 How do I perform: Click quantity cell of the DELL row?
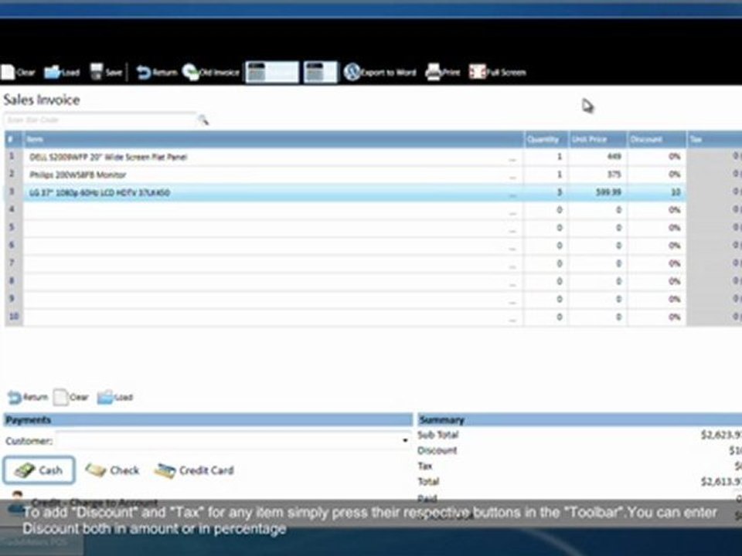(x=546, y=157)
